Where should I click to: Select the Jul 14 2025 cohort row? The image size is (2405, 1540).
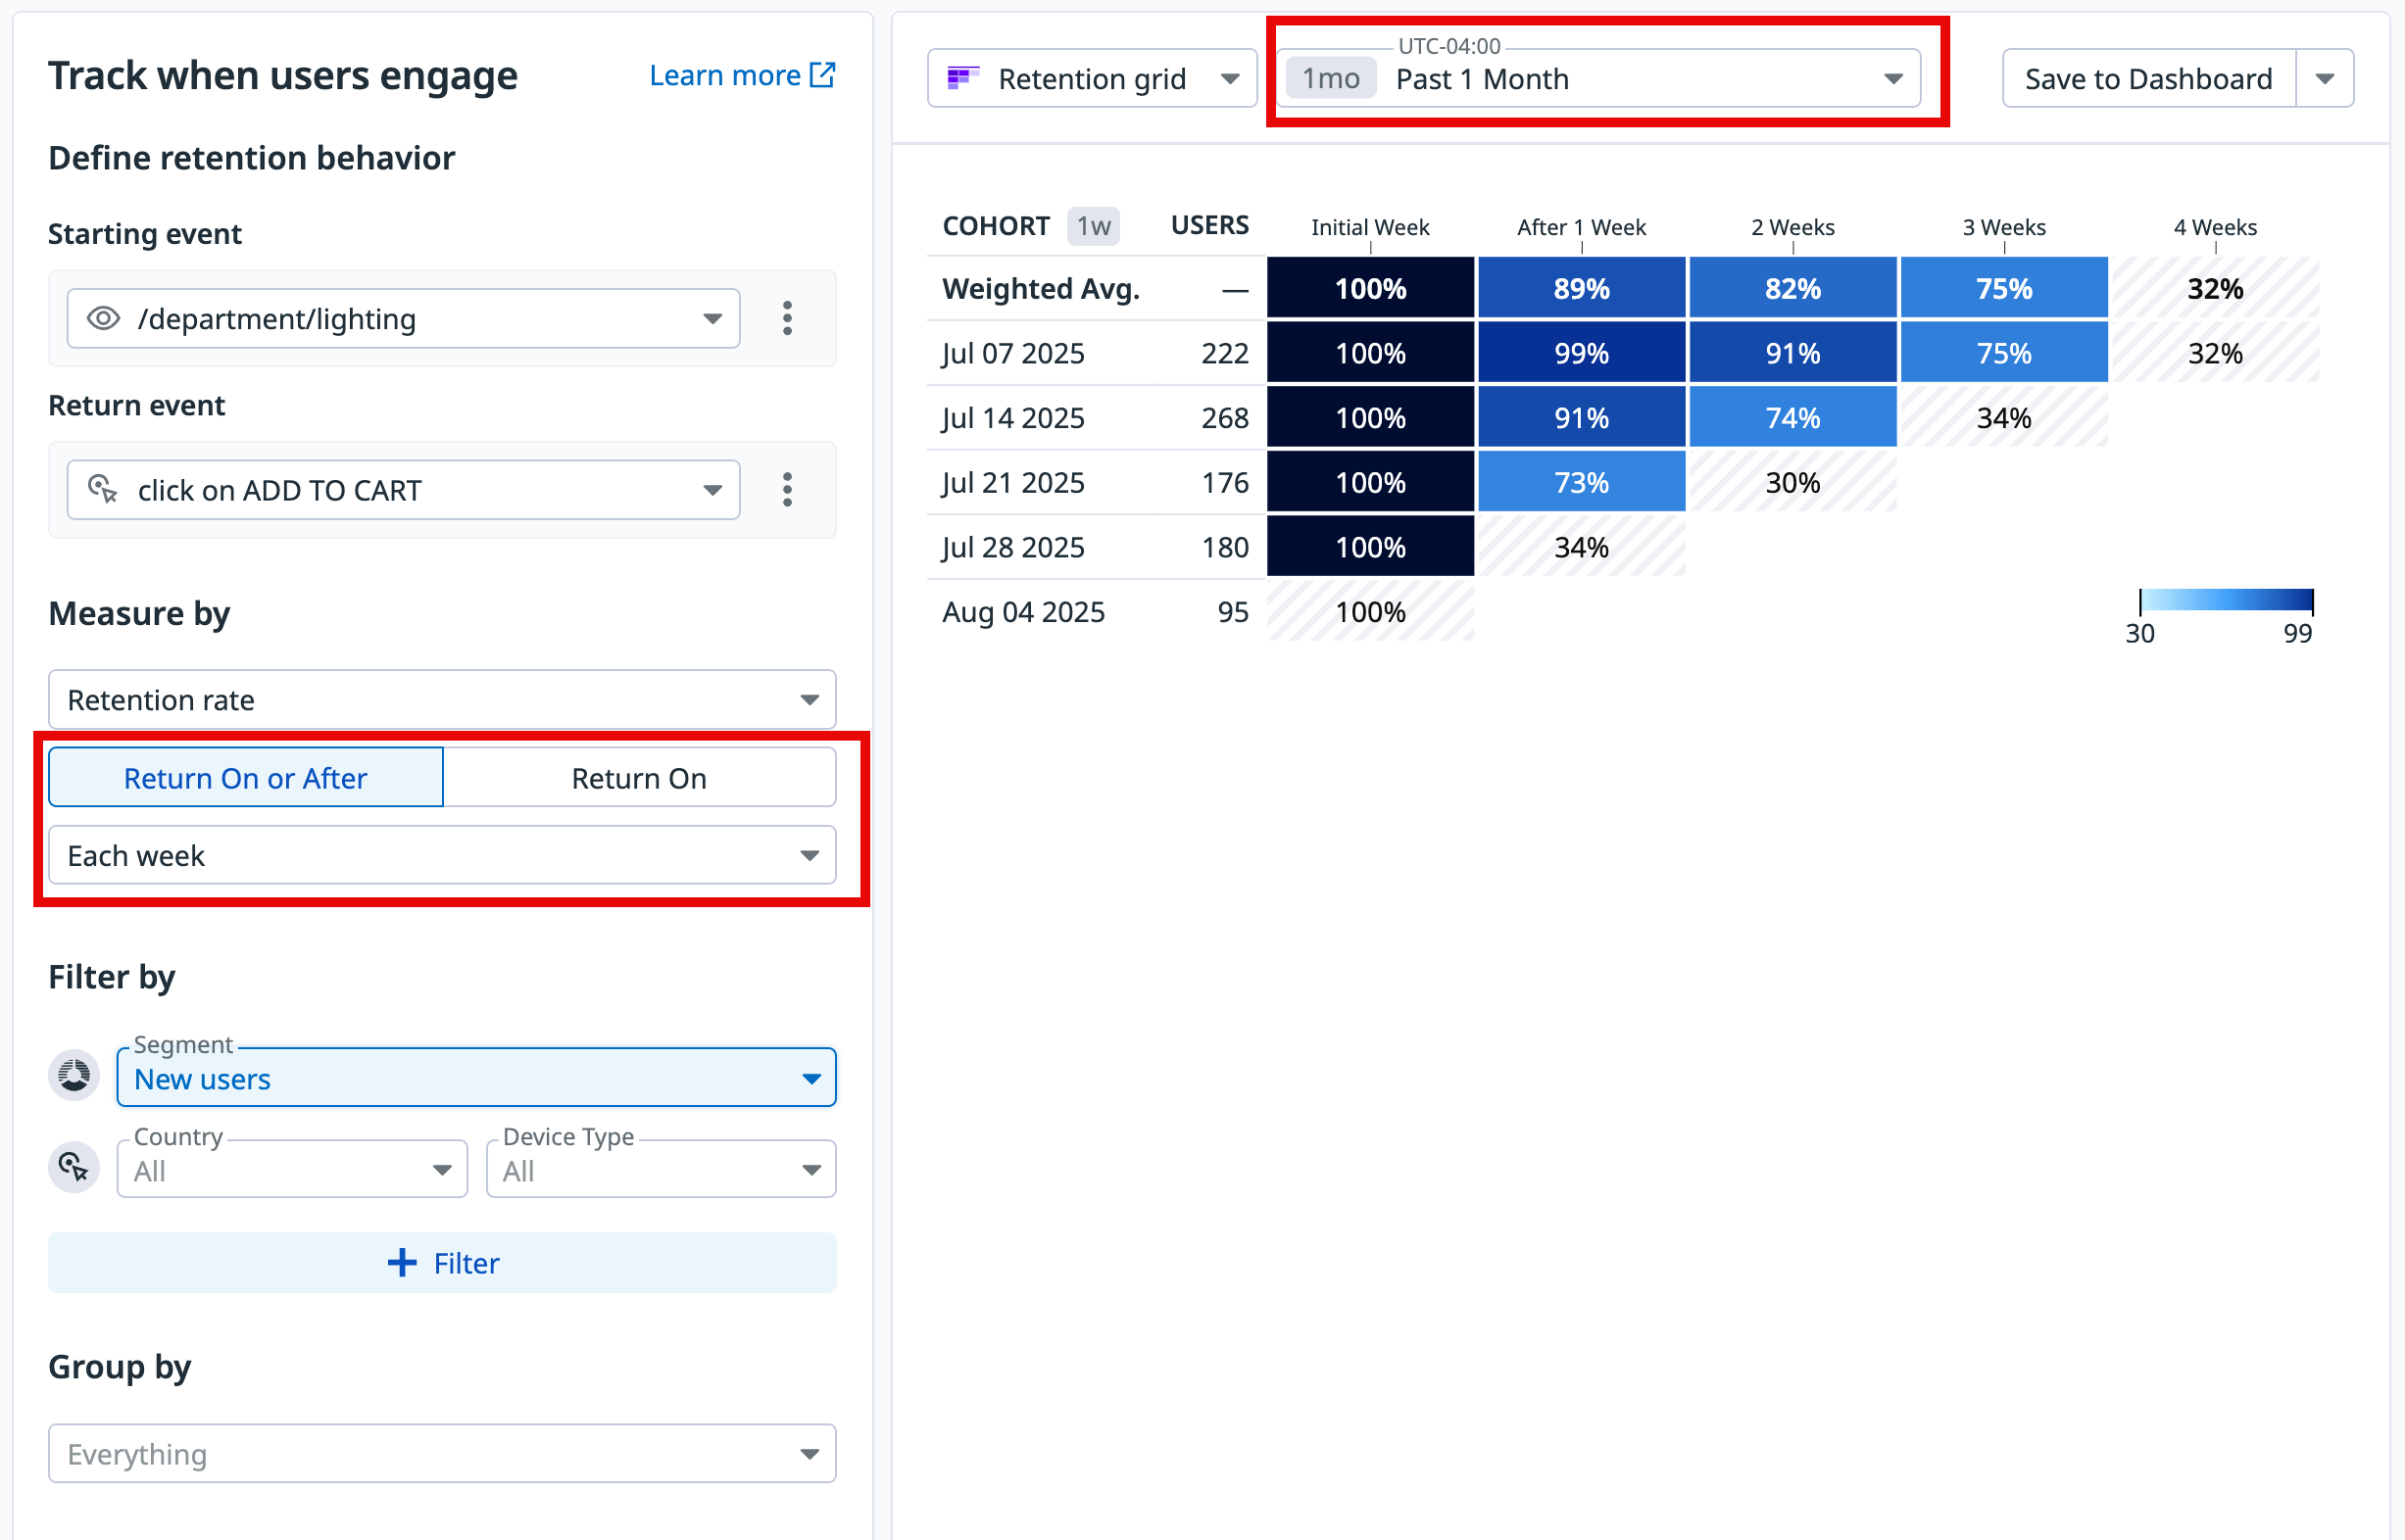1012,417
